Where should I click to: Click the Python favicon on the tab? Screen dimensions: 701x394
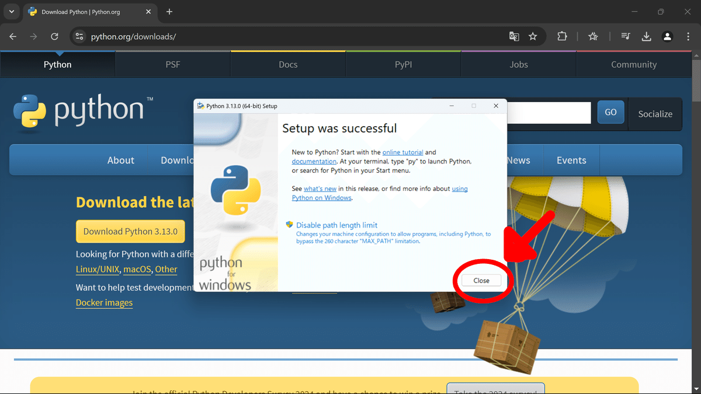[33, 12]
